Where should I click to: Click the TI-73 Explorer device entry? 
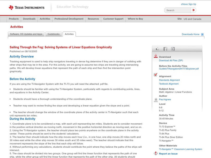pos(167,127)
